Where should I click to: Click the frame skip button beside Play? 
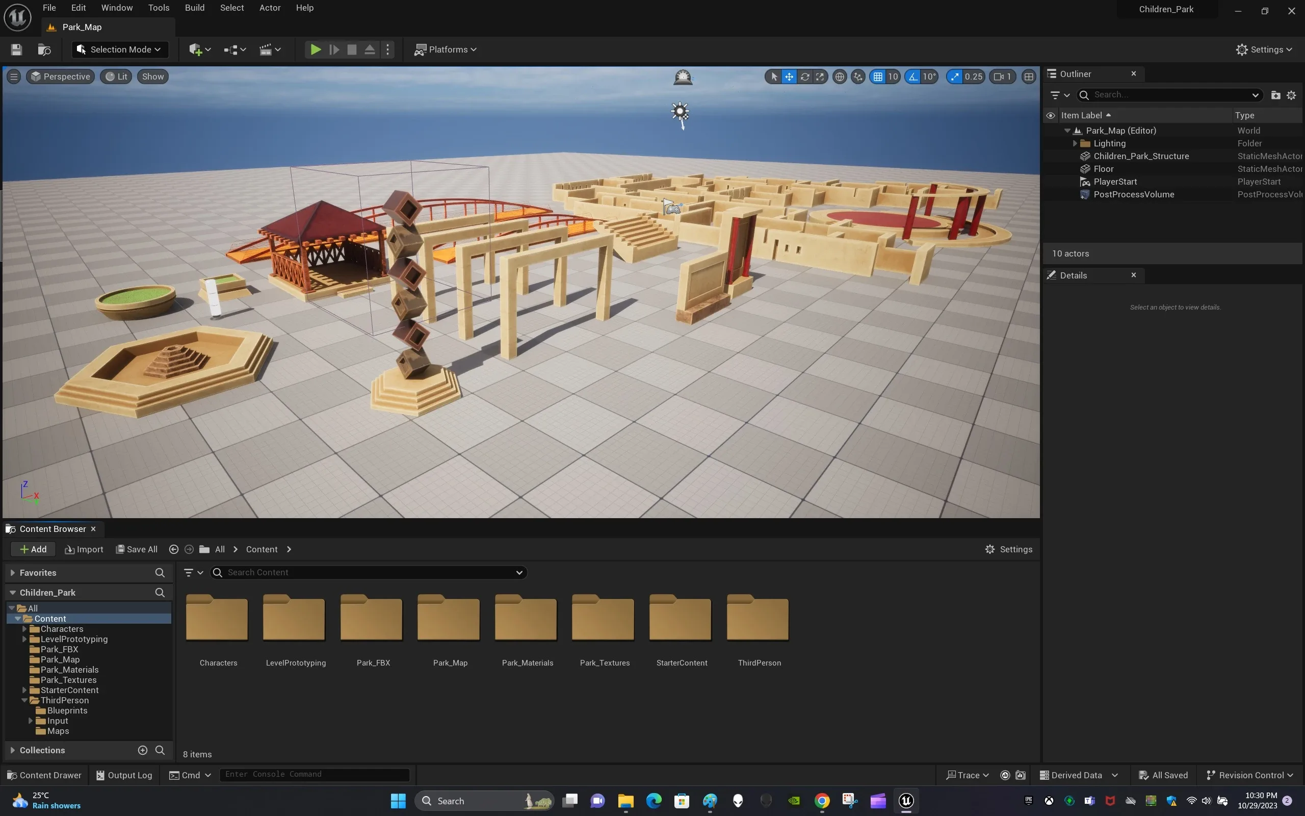[334, 49]
